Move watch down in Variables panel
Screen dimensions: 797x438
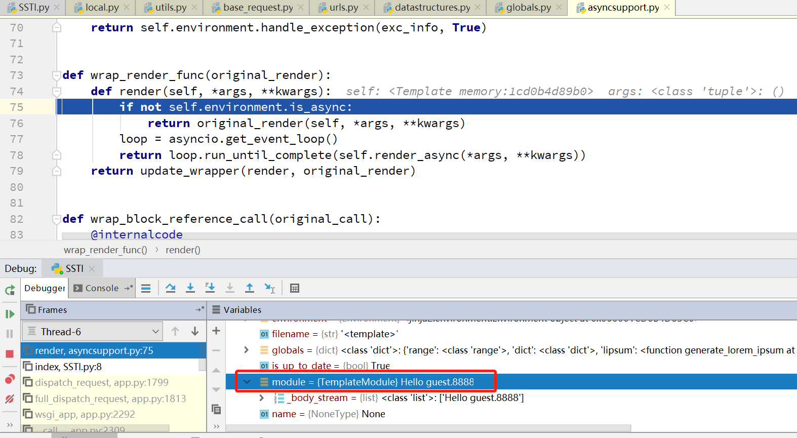216,389
